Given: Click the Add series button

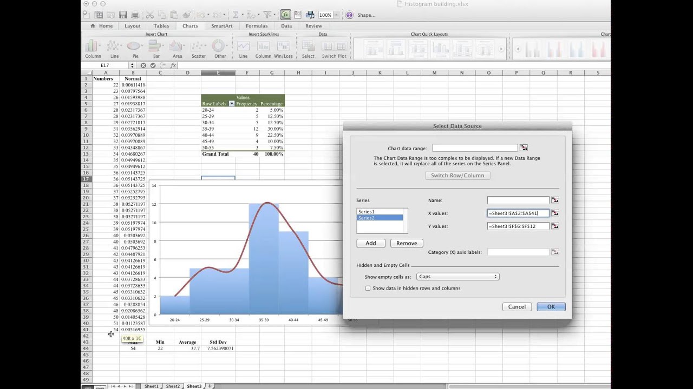Looking at the screenshot, I should [370, 243].
